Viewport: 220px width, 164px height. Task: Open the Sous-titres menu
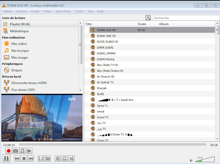click(63, 11)
